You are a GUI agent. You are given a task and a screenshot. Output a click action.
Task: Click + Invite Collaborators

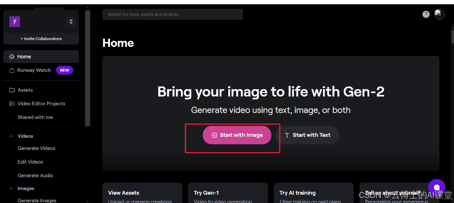[41, 39]
